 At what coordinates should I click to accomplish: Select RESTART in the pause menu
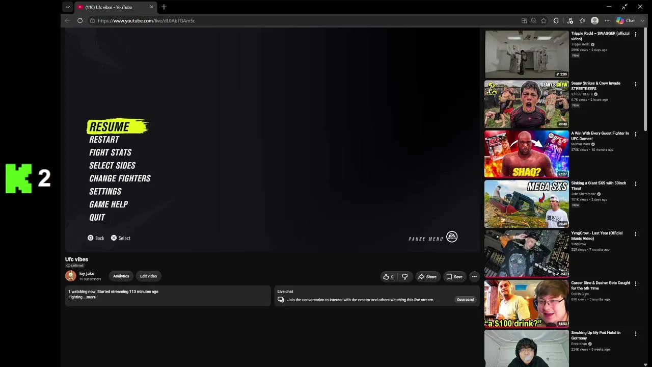click(104, 140)
